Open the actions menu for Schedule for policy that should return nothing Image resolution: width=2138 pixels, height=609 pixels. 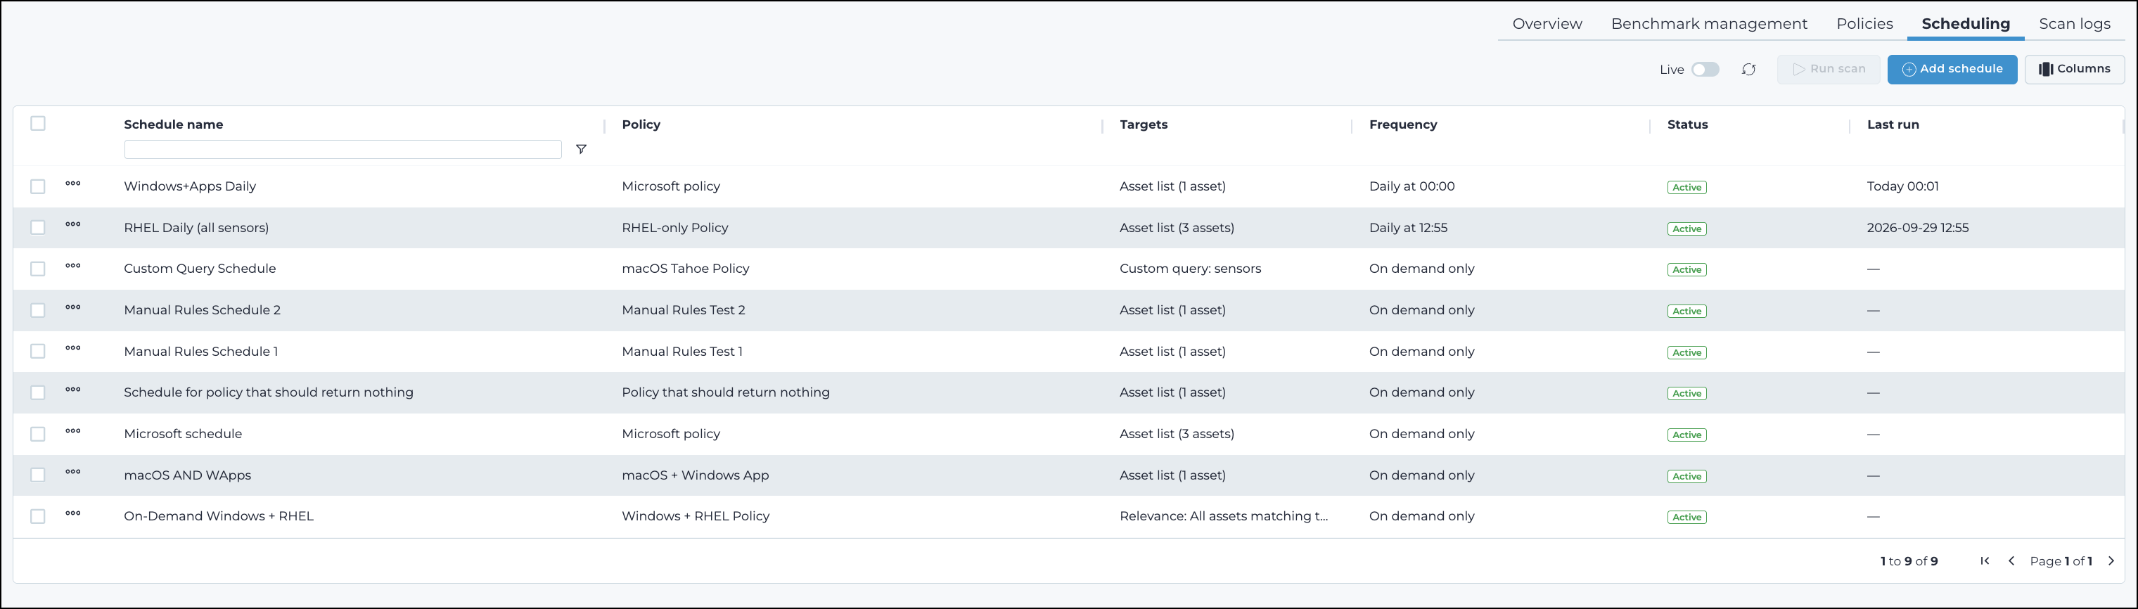[x=73, y=389]
